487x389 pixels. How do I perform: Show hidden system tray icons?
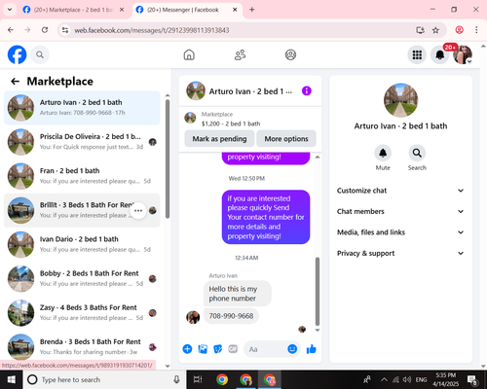pyautogui.click(x=384, y=379)
